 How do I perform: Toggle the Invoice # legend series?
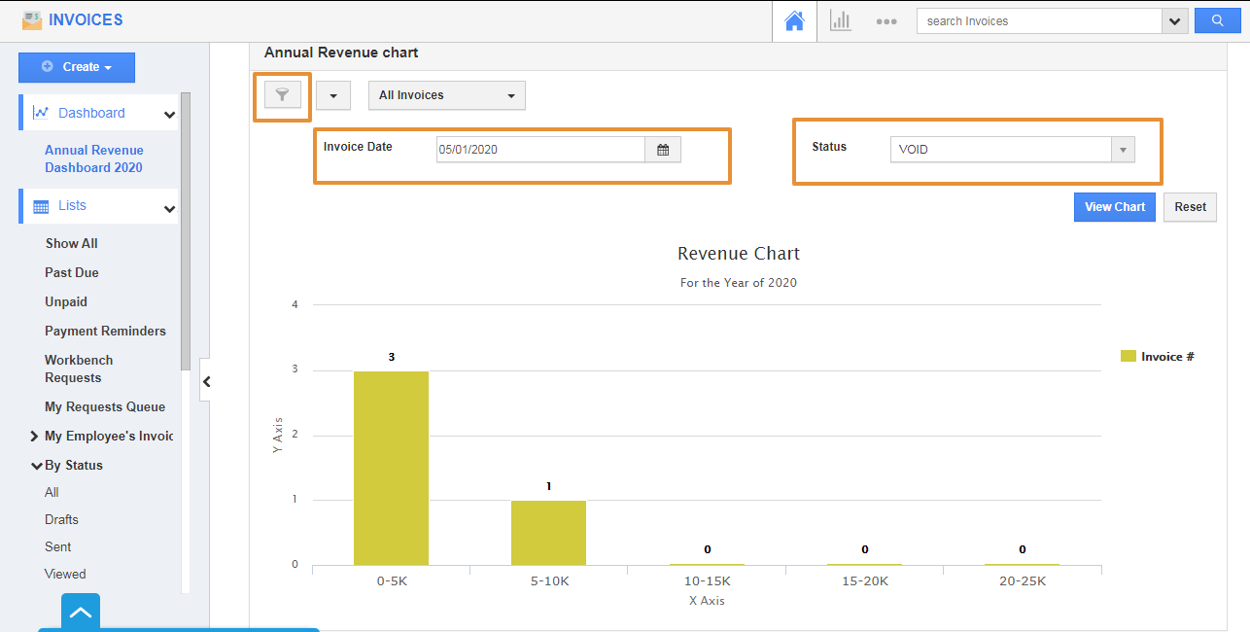tap(1157, 357)
